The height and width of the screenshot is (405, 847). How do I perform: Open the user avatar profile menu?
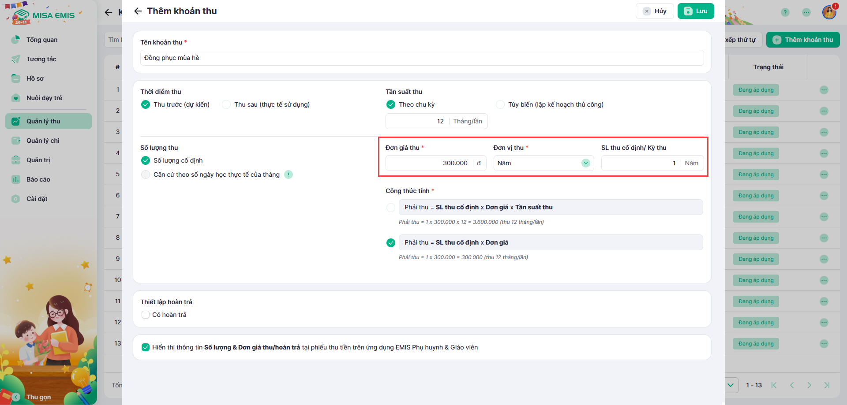click(x=829, y=12)
